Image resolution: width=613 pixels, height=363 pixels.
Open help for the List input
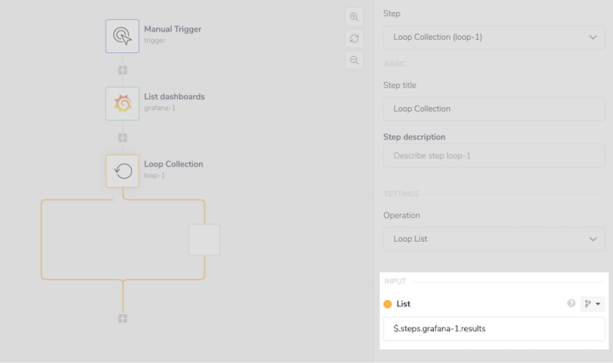[x=571, y=304]
